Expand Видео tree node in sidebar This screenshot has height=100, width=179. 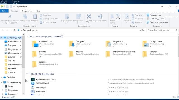point(3,86)
